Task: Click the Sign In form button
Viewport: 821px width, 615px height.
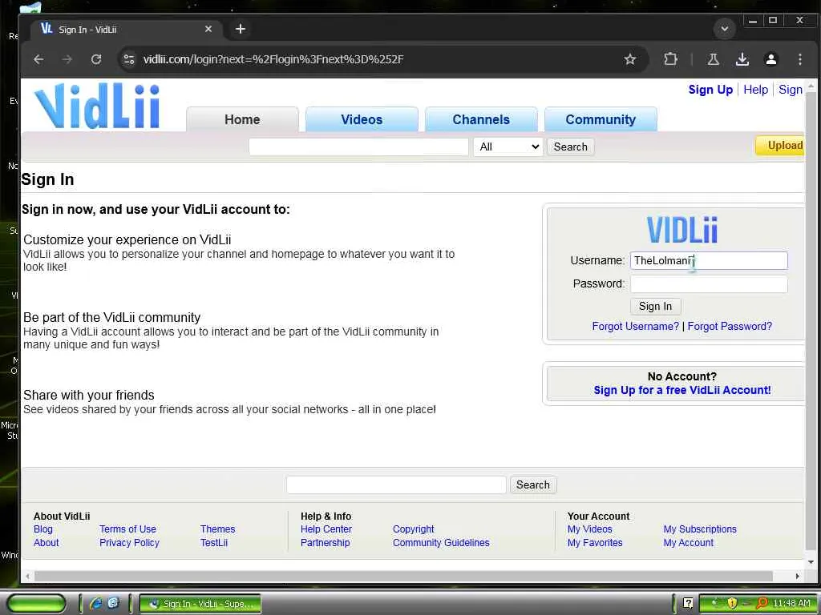Action: (655, 307)
